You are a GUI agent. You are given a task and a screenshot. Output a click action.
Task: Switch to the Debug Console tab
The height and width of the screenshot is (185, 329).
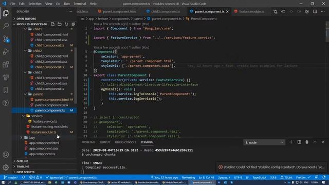click(x=125, y=142)
